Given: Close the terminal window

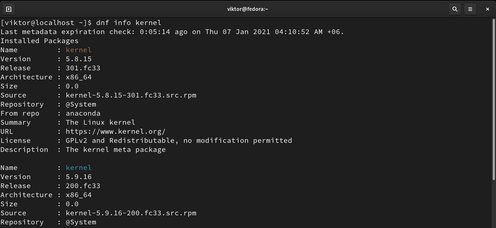Looking at the screenshot, I should click(487, 9).
